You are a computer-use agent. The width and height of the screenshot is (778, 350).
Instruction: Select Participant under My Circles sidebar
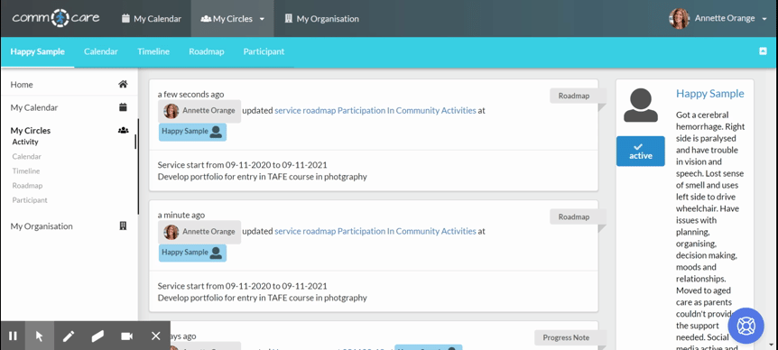click(x=30, y=200)
